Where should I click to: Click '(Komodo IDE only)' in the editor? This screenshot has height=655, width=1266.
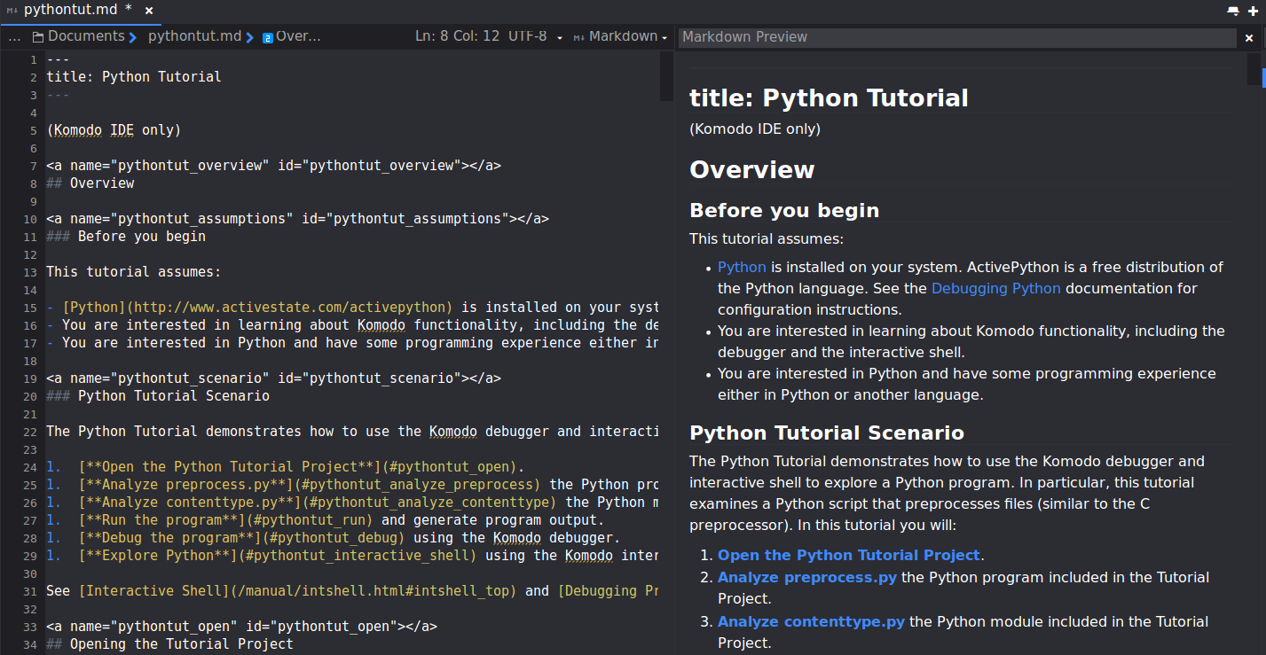(114, 129)
